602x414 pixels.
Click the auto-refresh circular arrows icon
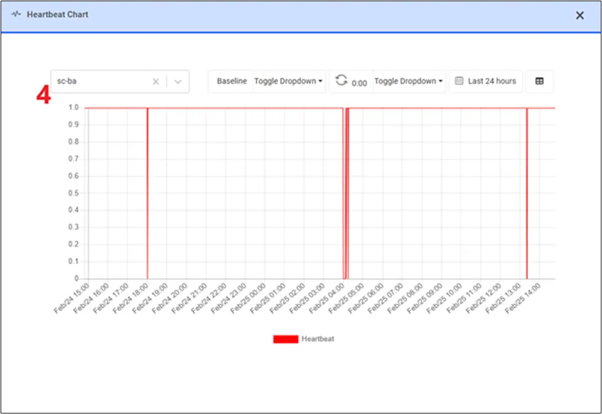[341, 80]
